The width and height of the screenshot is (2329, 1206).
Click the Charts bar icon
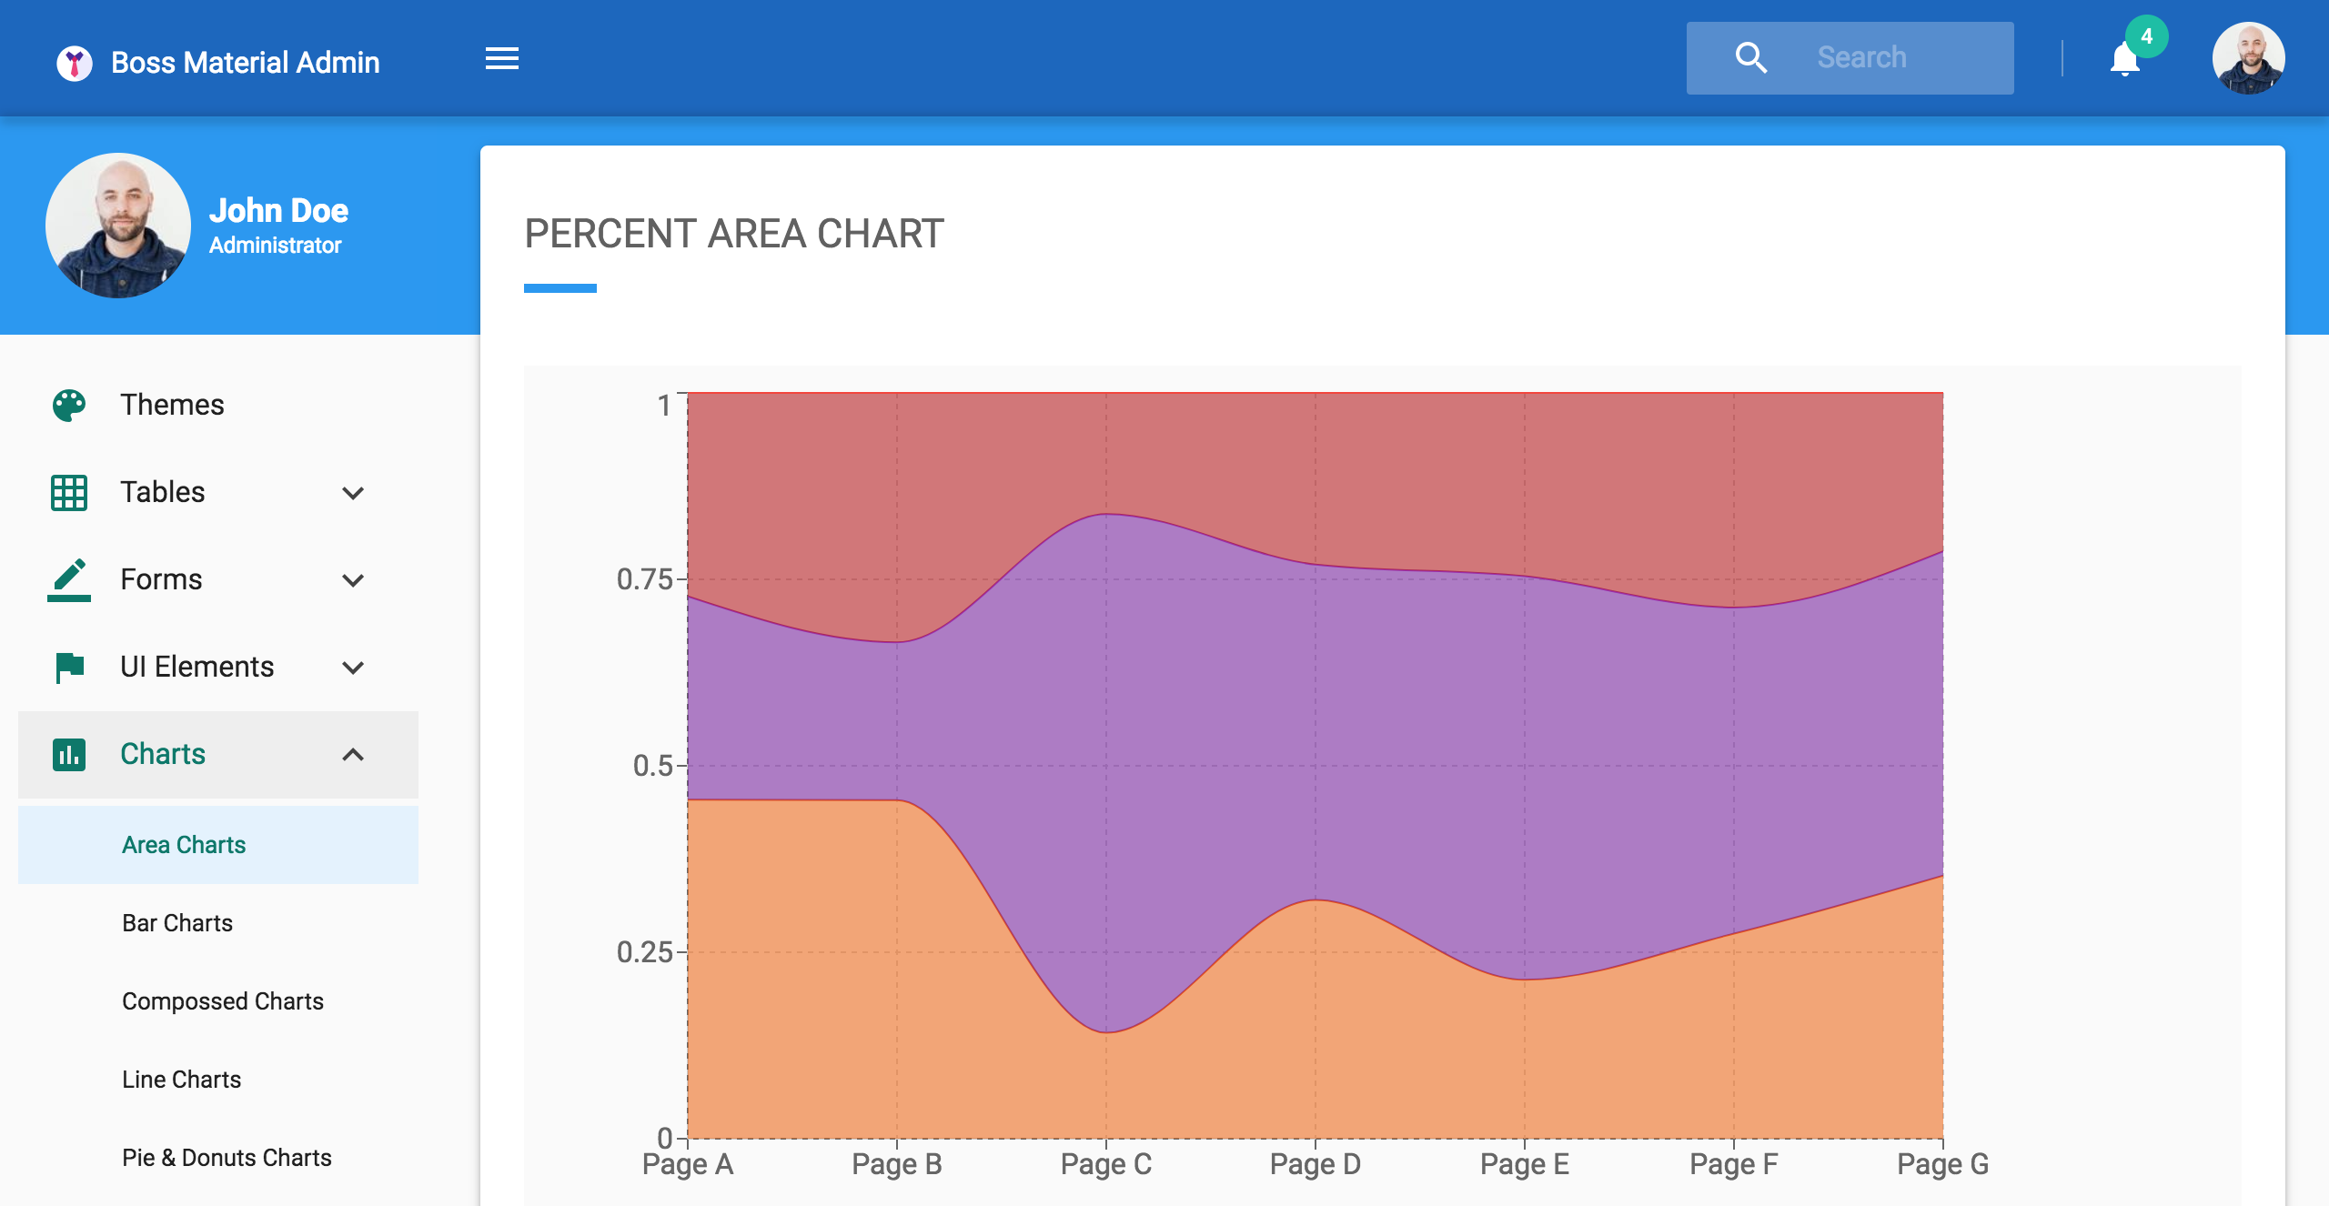click(x=69, y=754)
